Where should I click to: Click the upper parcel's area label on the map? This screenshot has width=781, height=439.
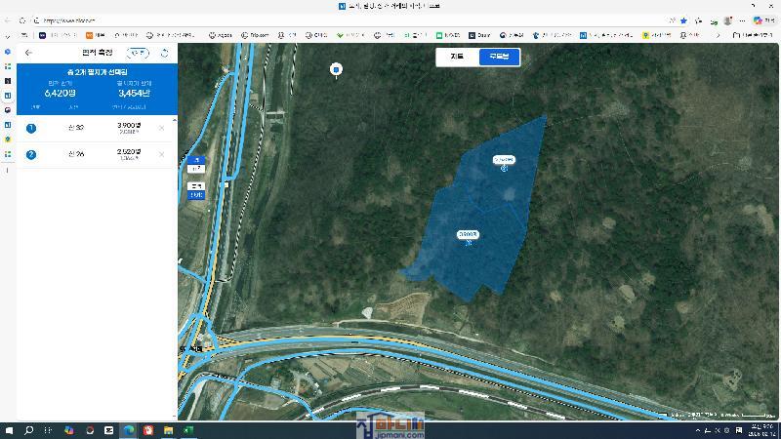504,159
